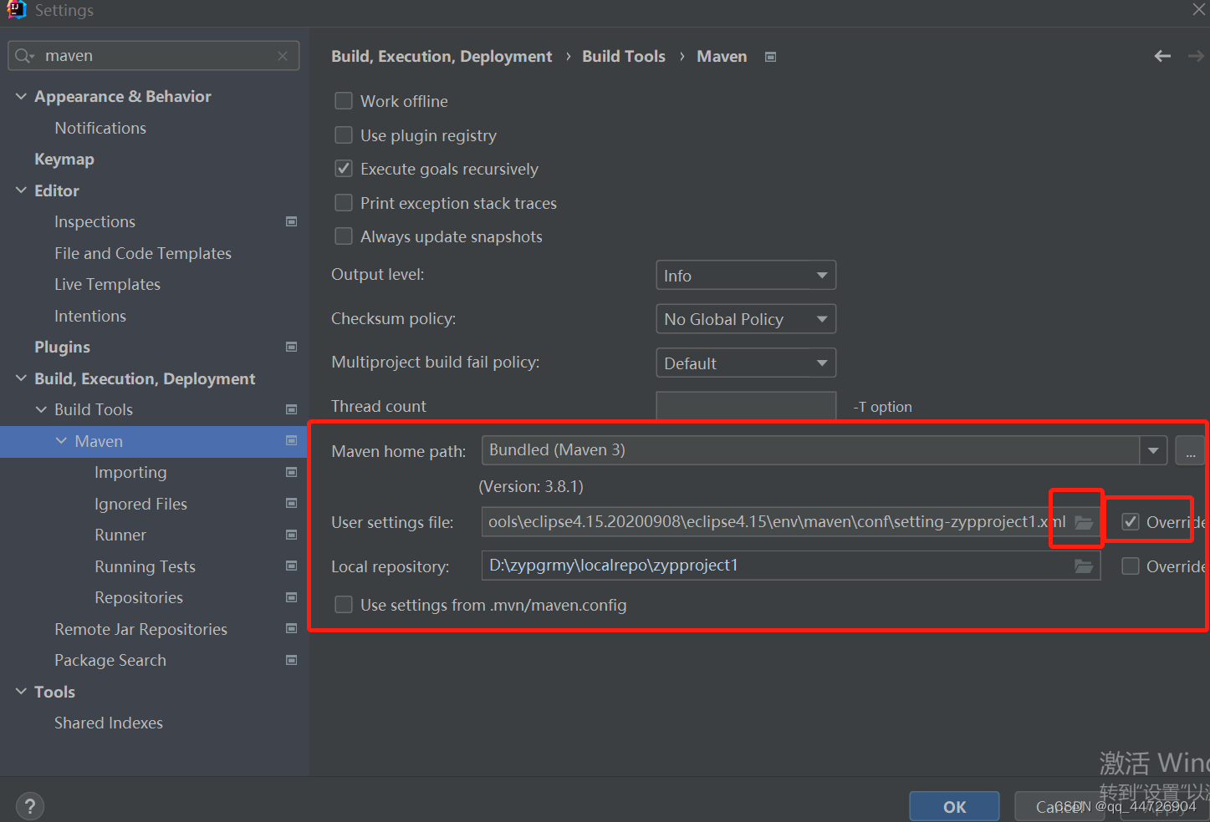Click Cancel button
This screenshot has width=1210, height=822.
click(1059, 806)
